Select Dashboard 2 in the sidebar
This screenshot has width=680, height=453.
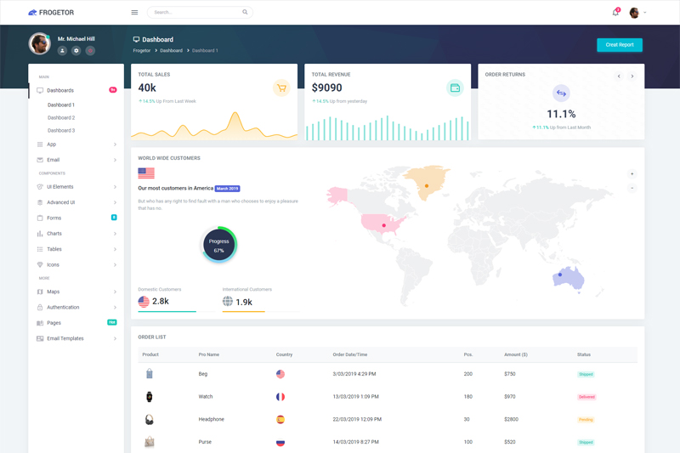click(x=61, y=118)
